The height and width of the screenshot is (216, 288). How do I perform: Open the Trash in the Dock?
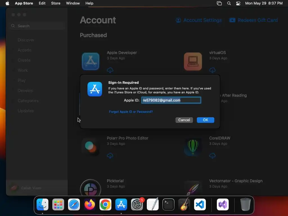[x=246, y=204]
